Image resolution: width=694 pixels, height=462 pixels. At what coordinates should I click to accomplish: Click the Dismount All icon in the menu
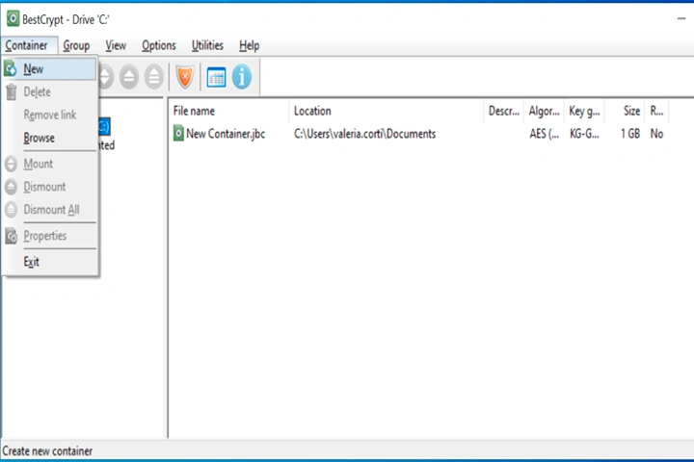(x=11, y=210)
